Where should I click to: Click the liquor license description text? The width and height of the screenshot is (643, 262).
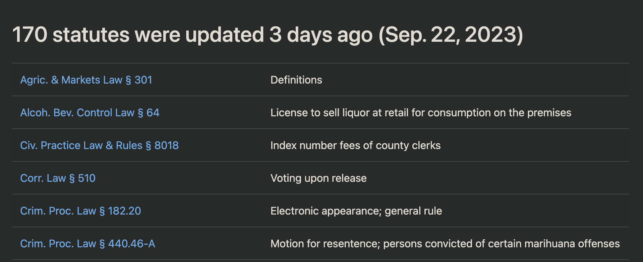(x=421, y=113)
